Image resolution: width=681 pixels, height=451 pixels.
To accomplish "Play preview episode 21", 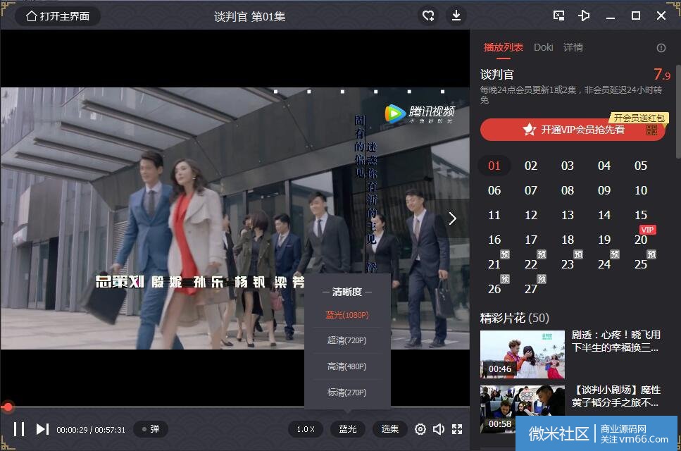I will point(494,264).
